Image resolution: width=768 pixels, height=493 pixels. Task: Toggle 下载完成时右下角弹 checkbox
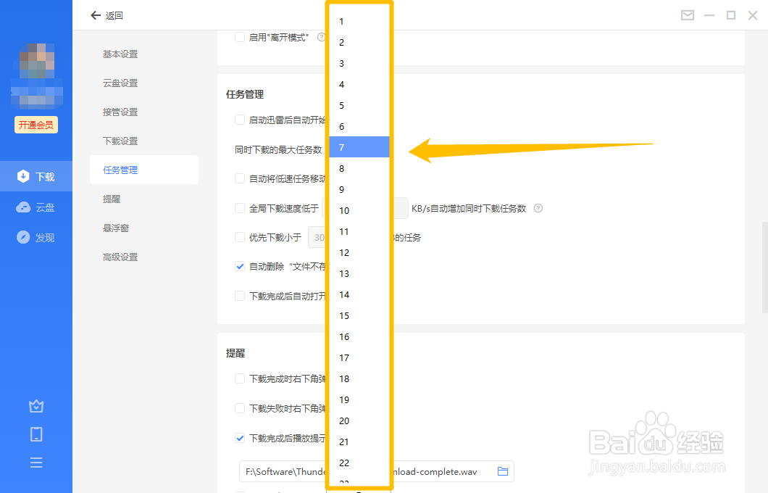point(240,378)
